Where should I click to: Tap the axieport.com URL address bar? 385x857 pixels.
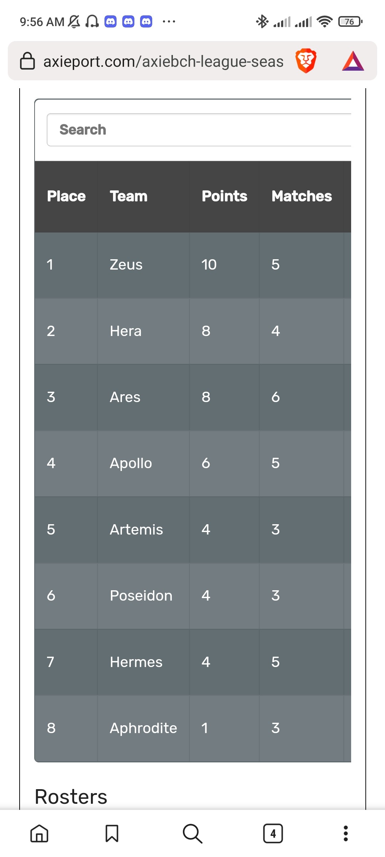coord(164,61)
